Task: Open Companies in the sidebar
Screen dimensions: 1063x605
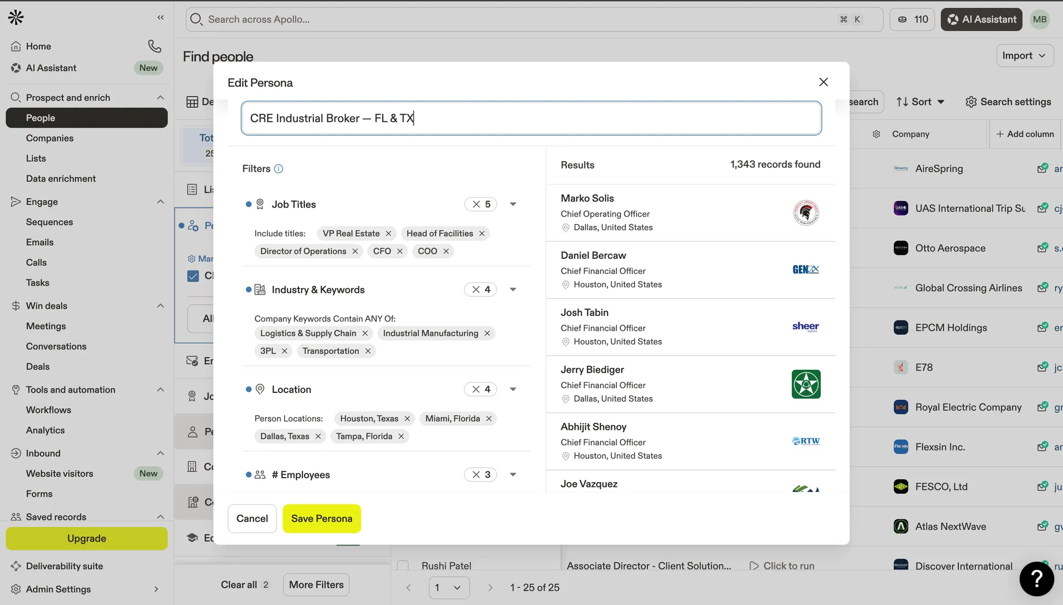Action: 50,138
